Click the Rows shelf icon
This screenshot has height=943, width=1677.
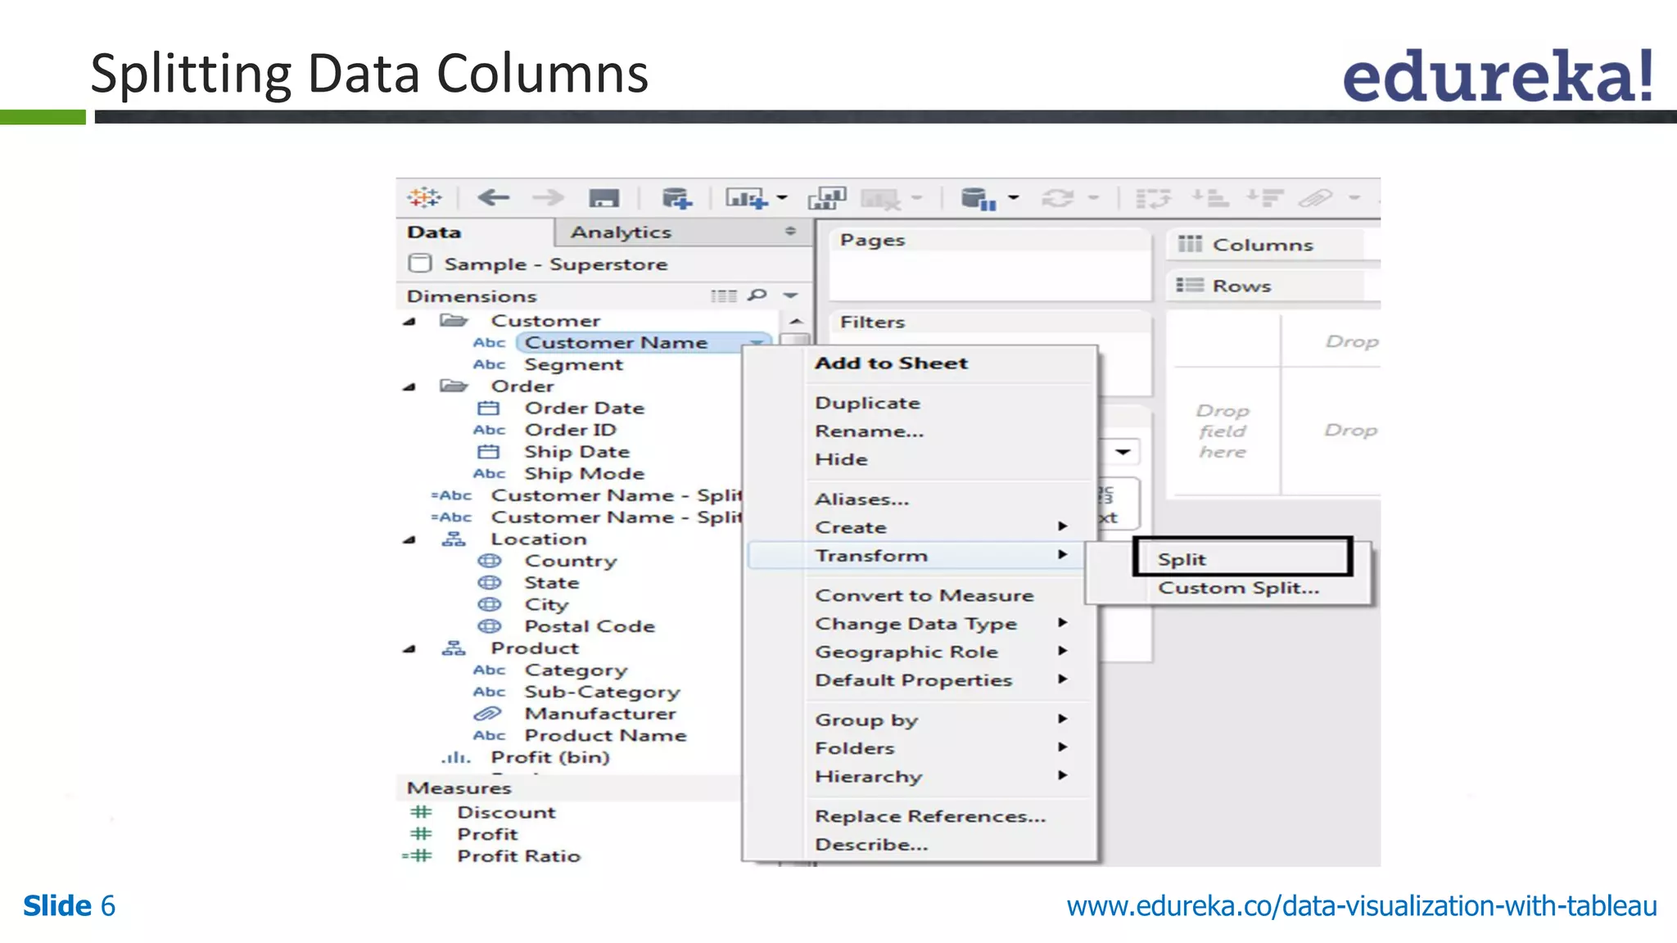[x=1190, y=285]
